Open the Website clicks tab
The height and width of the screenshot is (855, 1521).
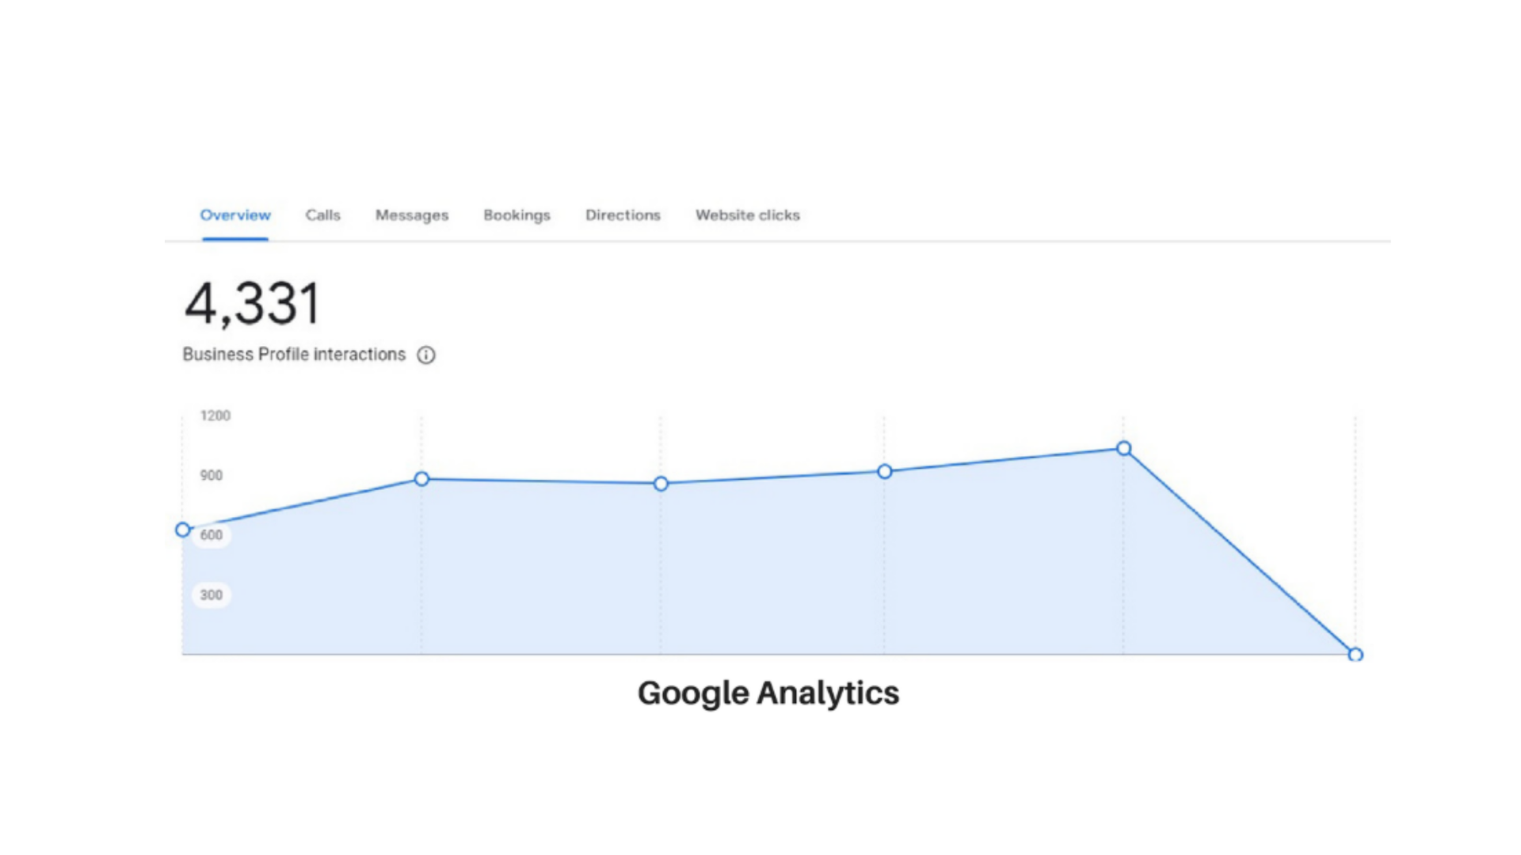[748, 215]
